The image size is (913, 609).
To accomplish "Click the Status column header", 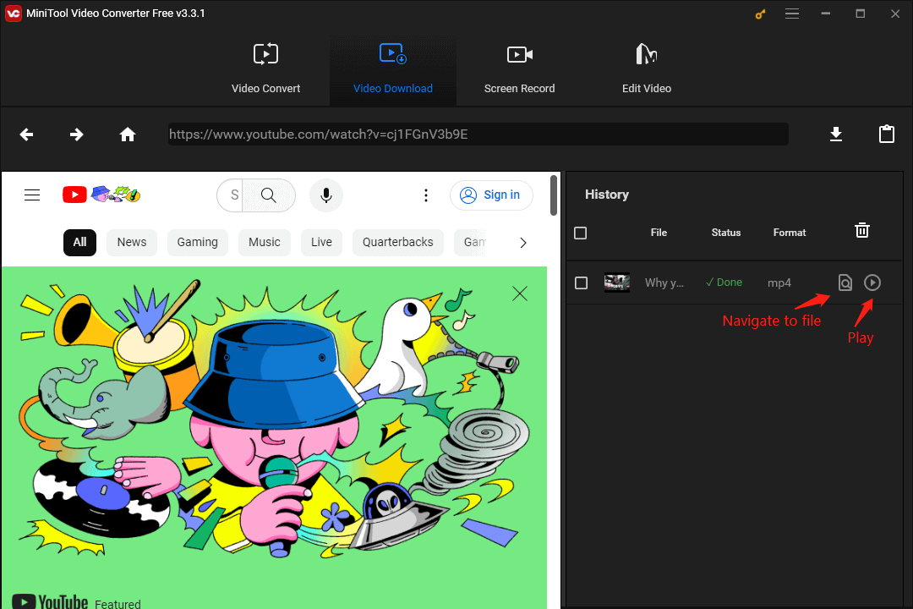I will click(725, 233).
